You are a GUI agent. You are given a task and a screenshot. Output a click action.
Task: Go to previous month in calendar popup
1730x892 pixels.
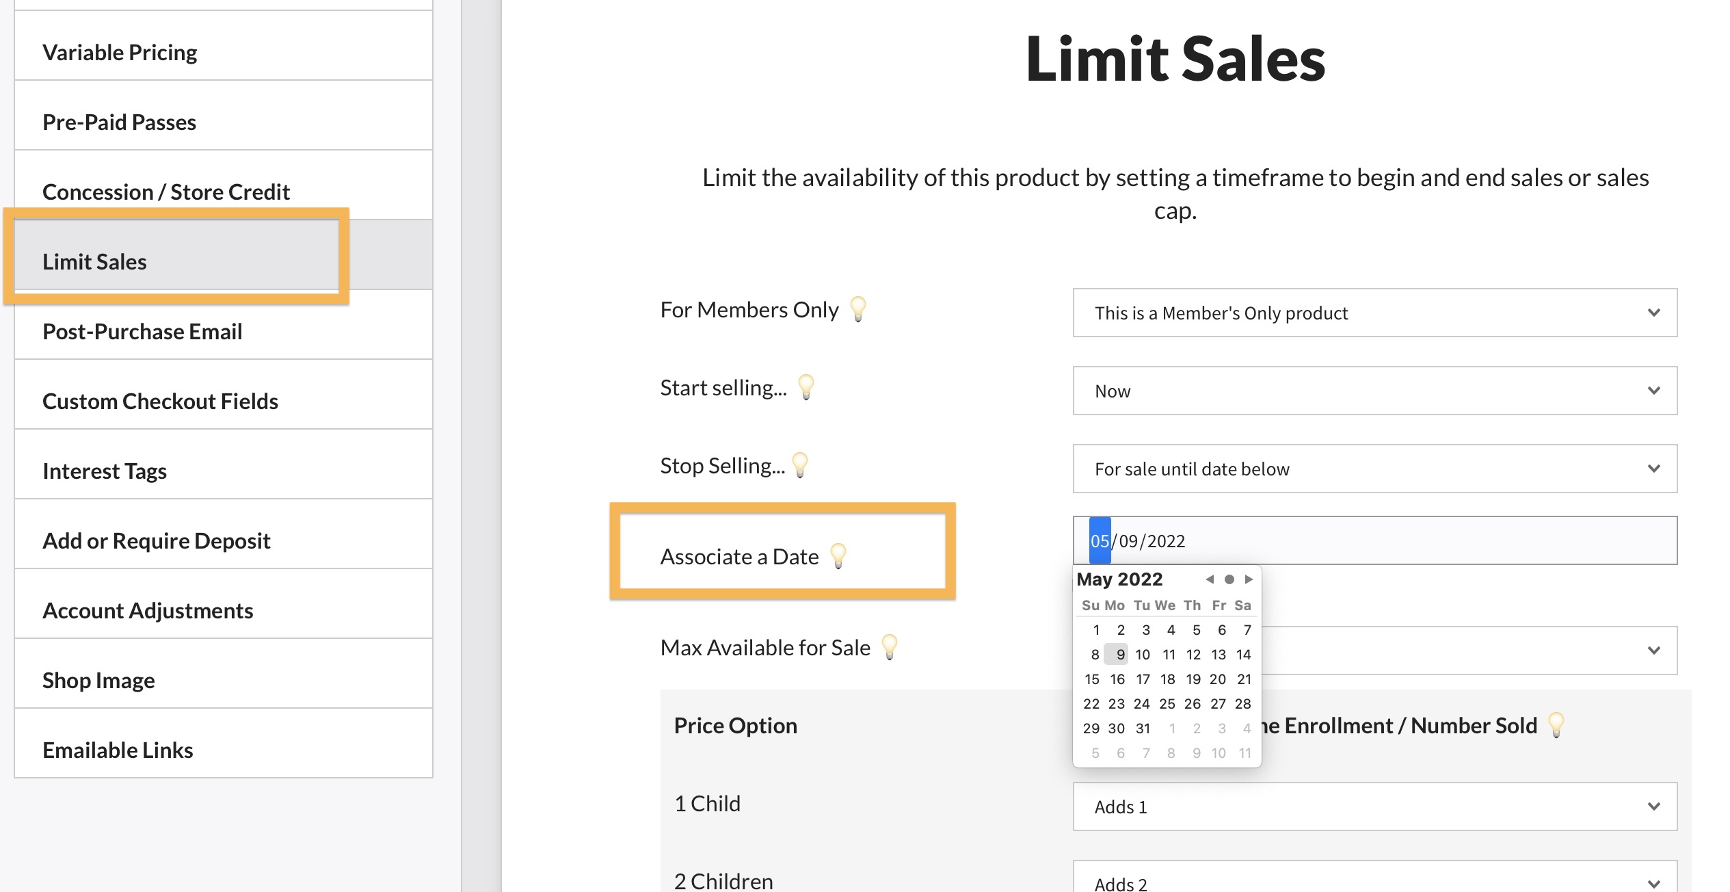click(1210, 579)
